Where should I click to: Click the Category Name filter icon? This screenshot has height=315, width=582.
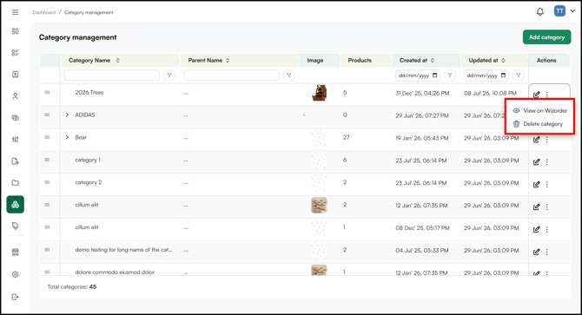click(169, 75)
